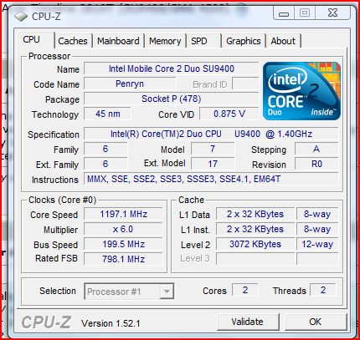Minimize the CPU-Z window
Image resolution: width=360 pixels, height=340 pixels.
coord(284,13)
